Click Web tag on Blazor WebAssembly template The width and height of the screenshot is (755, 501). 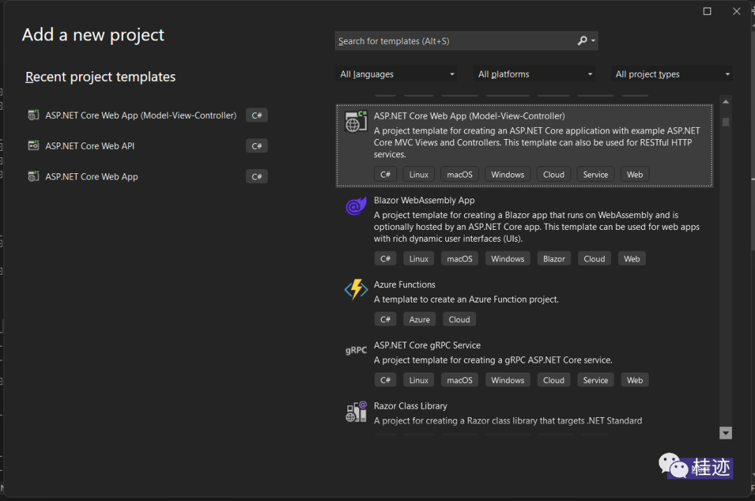click(632, 259)
